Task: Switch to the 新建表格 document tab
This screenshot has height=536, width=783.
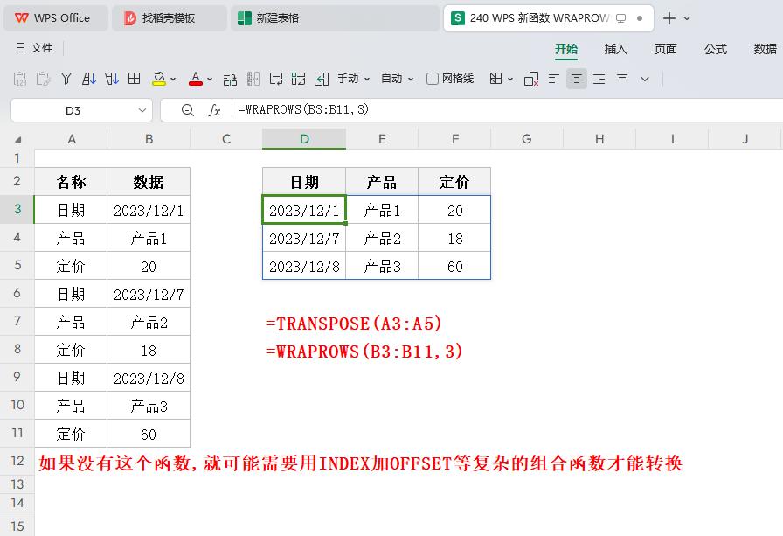Action: click(277, 17)
